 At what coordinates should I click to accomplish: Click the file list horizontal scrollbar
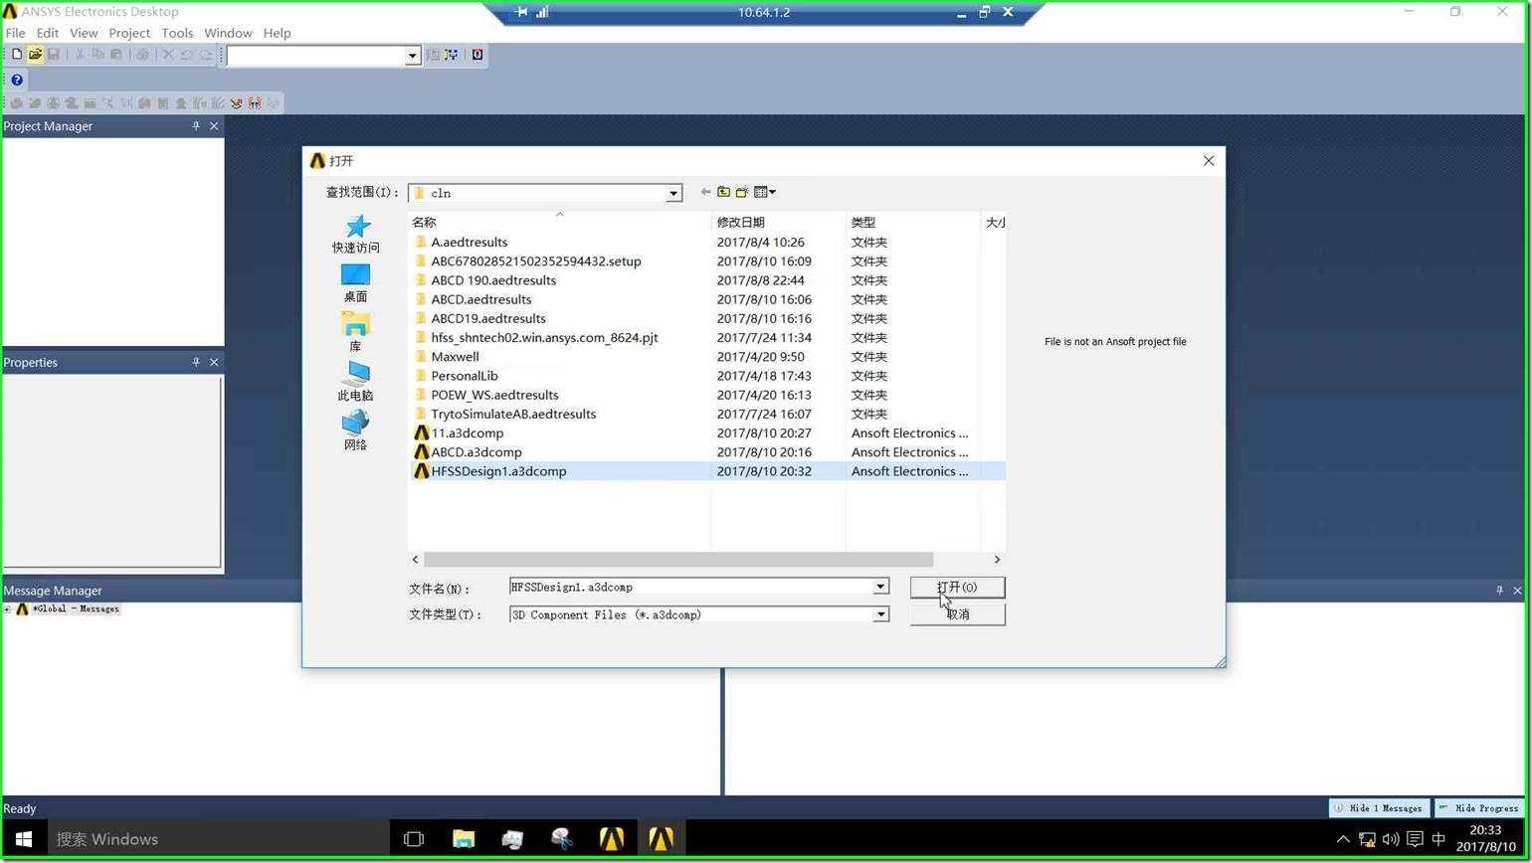tap(677, 560)
